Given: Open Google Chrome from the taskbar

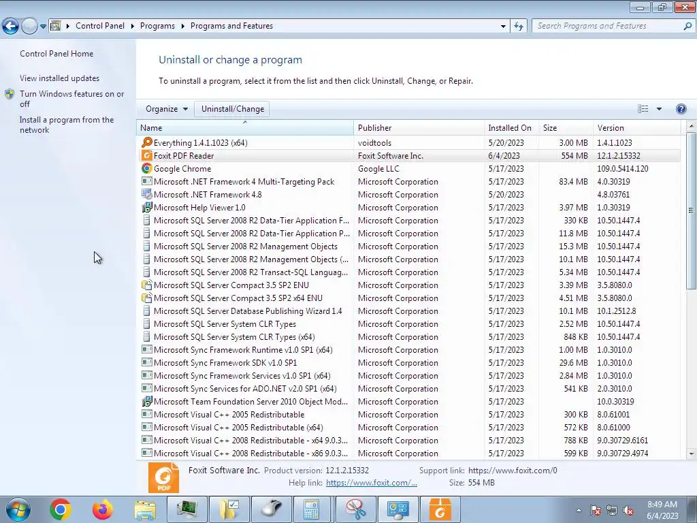Looking at the screenshot, I should point(61,509).
